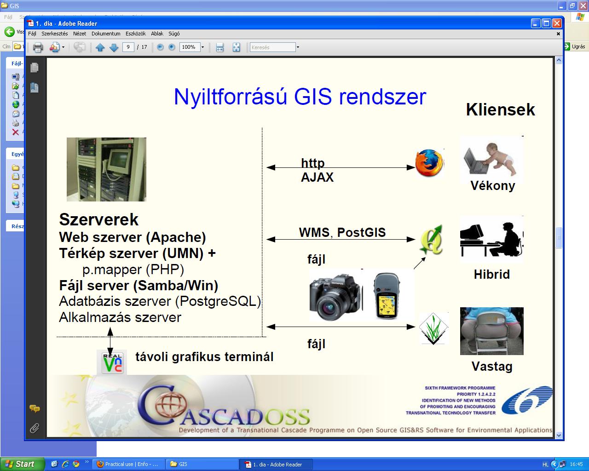Click the server rack photo on the slide
Screen dimensions: 589x471
click(x=106, y=169)
